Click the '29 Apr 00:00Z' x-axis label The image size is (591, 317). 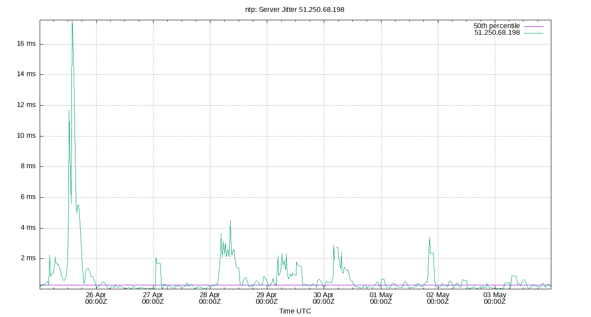267,298
